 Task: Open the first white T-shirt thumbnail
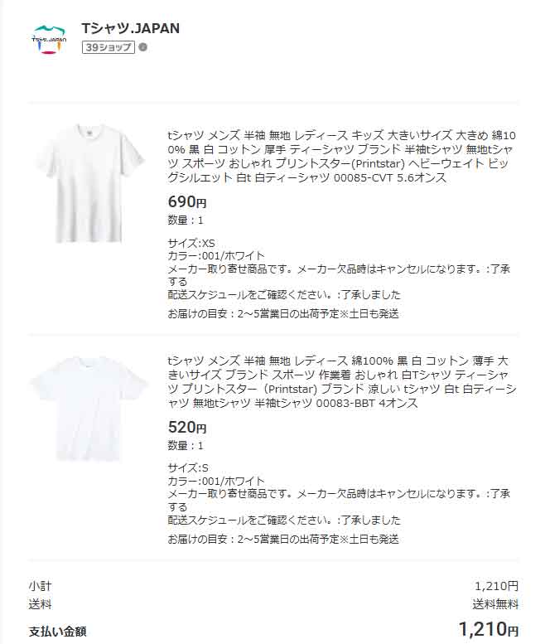89,183
